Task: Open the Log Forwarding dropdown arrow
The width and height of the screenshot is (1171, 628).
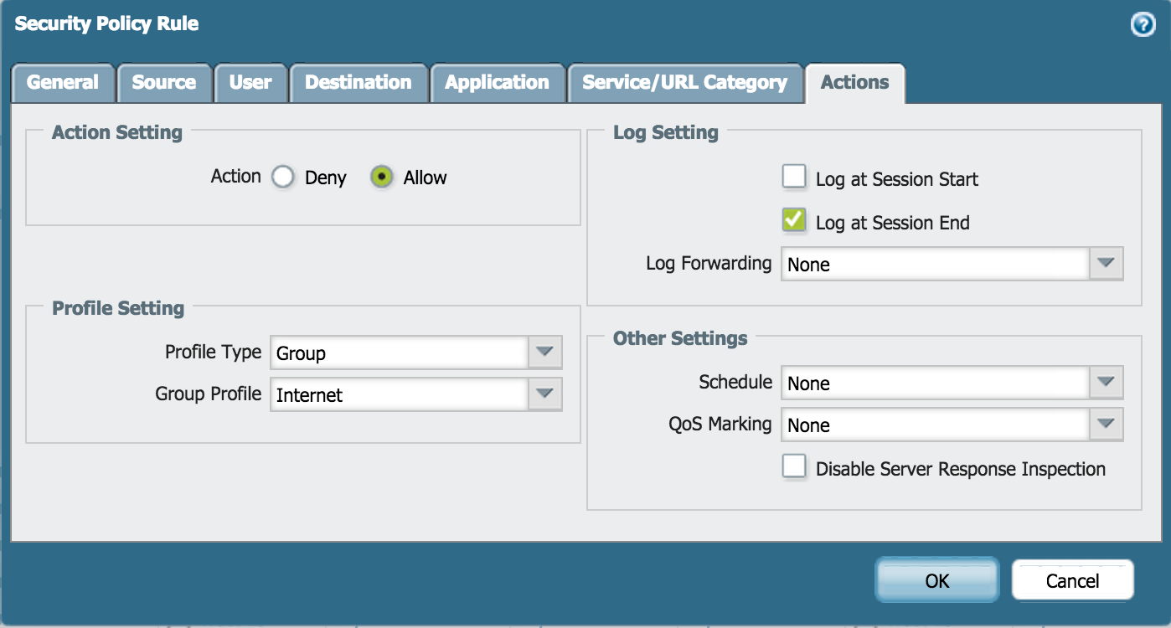Action: click(x=1106, y=264)
